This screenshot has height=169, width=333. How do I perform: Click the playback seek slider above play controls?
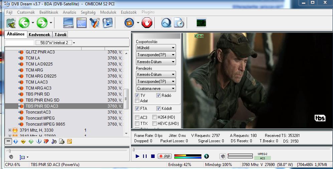(x=231, y=150)
